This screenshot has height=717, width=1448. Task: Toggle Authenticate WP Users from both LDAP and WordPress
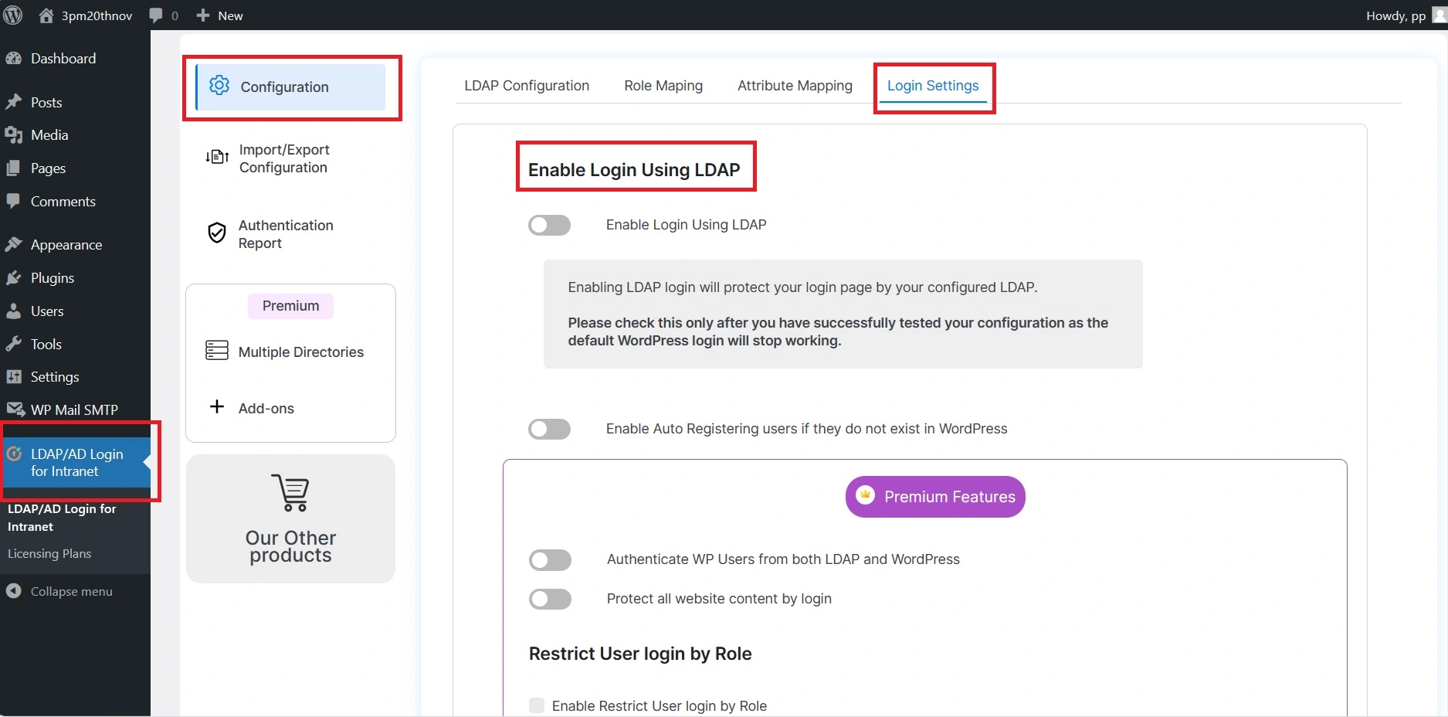[550, 560]
